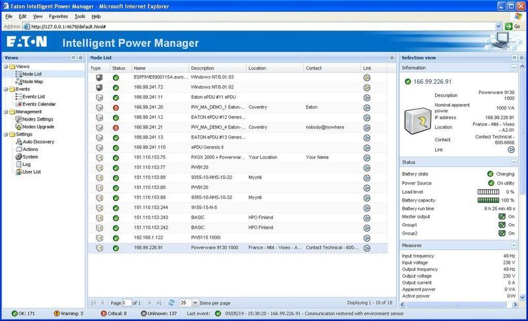Screen dimensions: 528x321
Task: Open Nodes Settings tree item
Action: 38,119
